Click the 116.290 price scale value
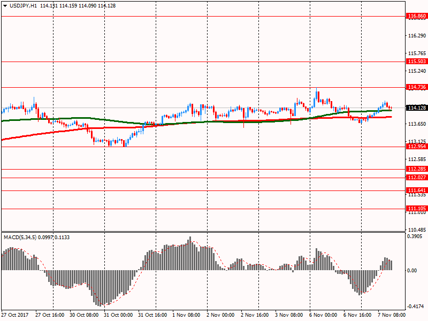428x321 pixels. 417,36
